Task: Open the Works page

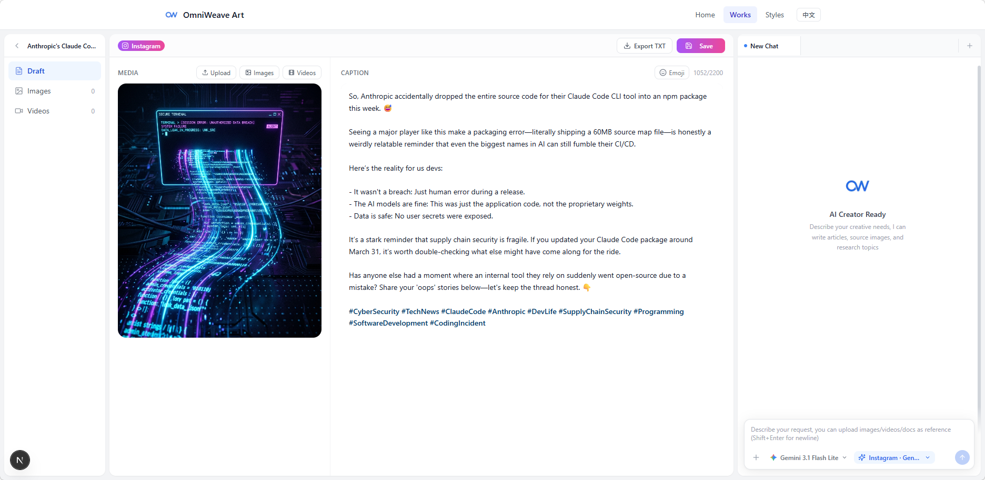Action: [x=740, y=15]
